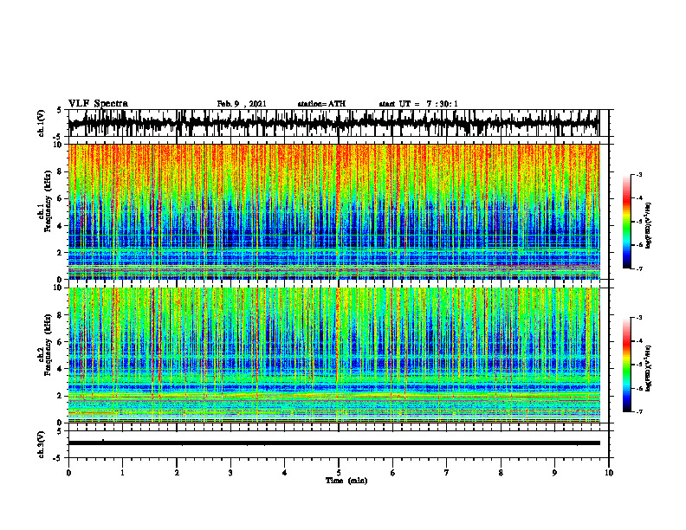Click the 'Feb. 9 , 2021' date label
Screen dimensions: 686x530
(242, 104)
